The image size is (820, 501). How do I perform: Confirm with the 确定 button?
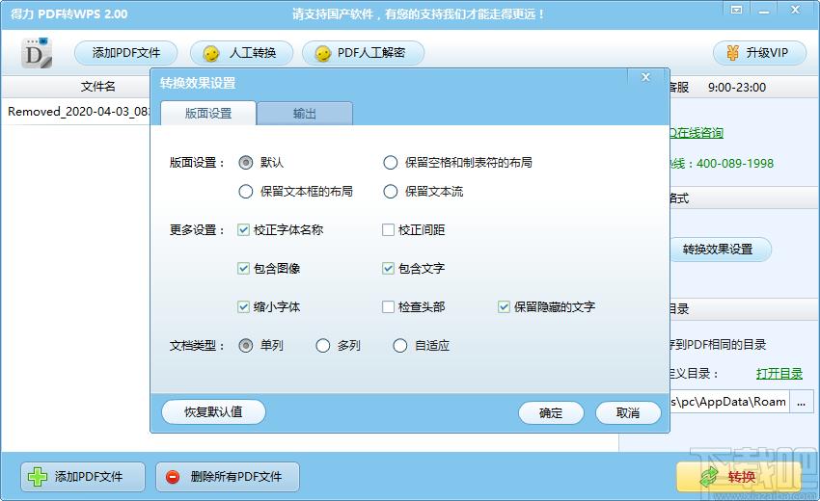pyautogui.click(x=551, y=413)
